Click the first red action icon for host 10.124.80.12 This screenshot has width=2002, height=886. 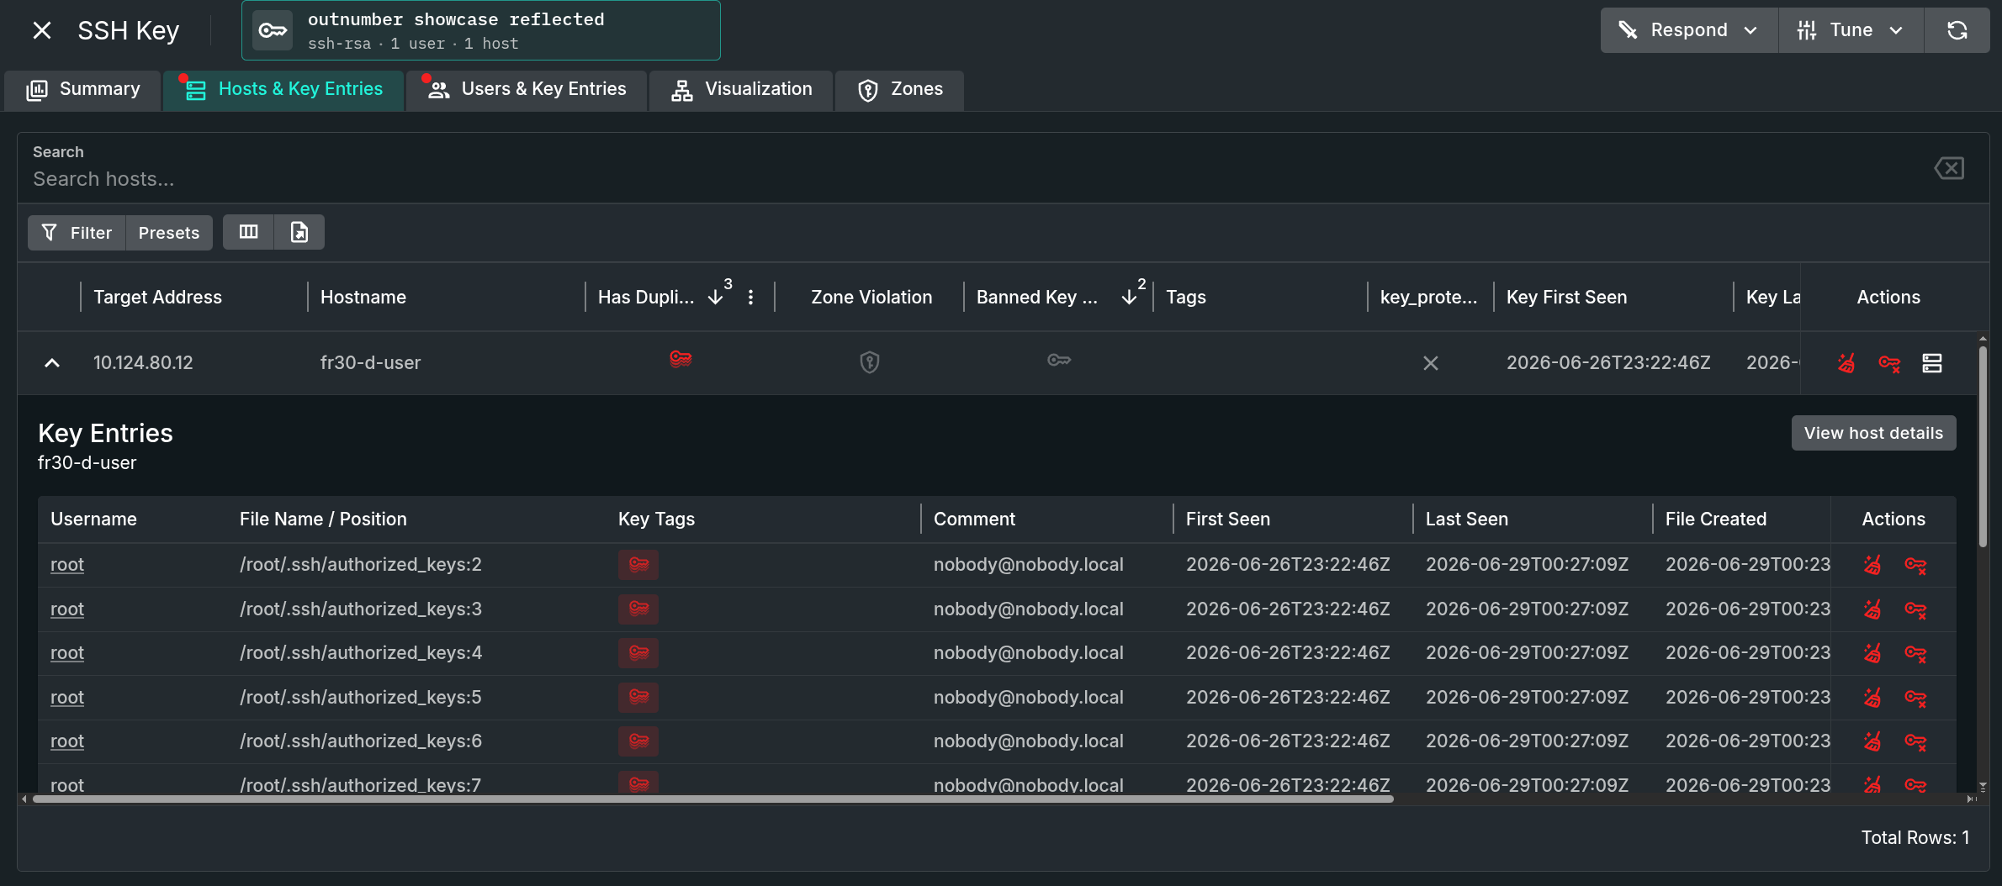[x=1846, y=363]
